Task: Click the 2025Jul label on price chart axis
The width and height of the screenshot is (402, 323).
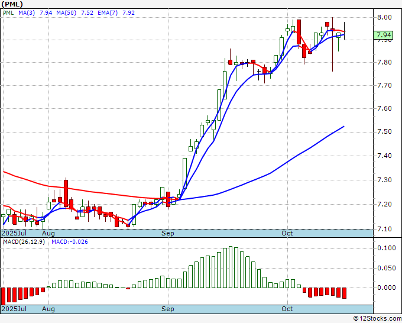Action: pos(14,233)
